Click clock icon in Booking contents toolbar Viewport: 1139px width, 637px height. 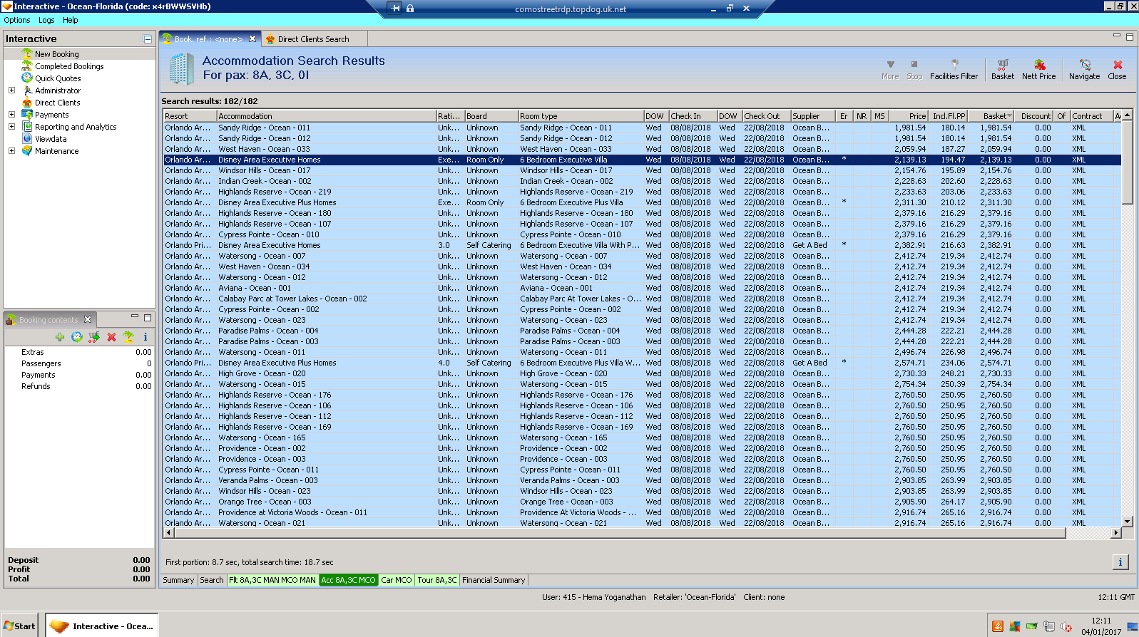[x=76, y=337]
